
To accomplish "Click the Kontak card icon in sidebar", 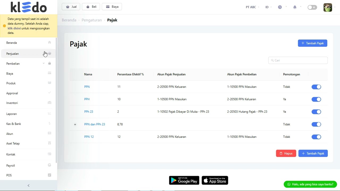I will [49, 154].
